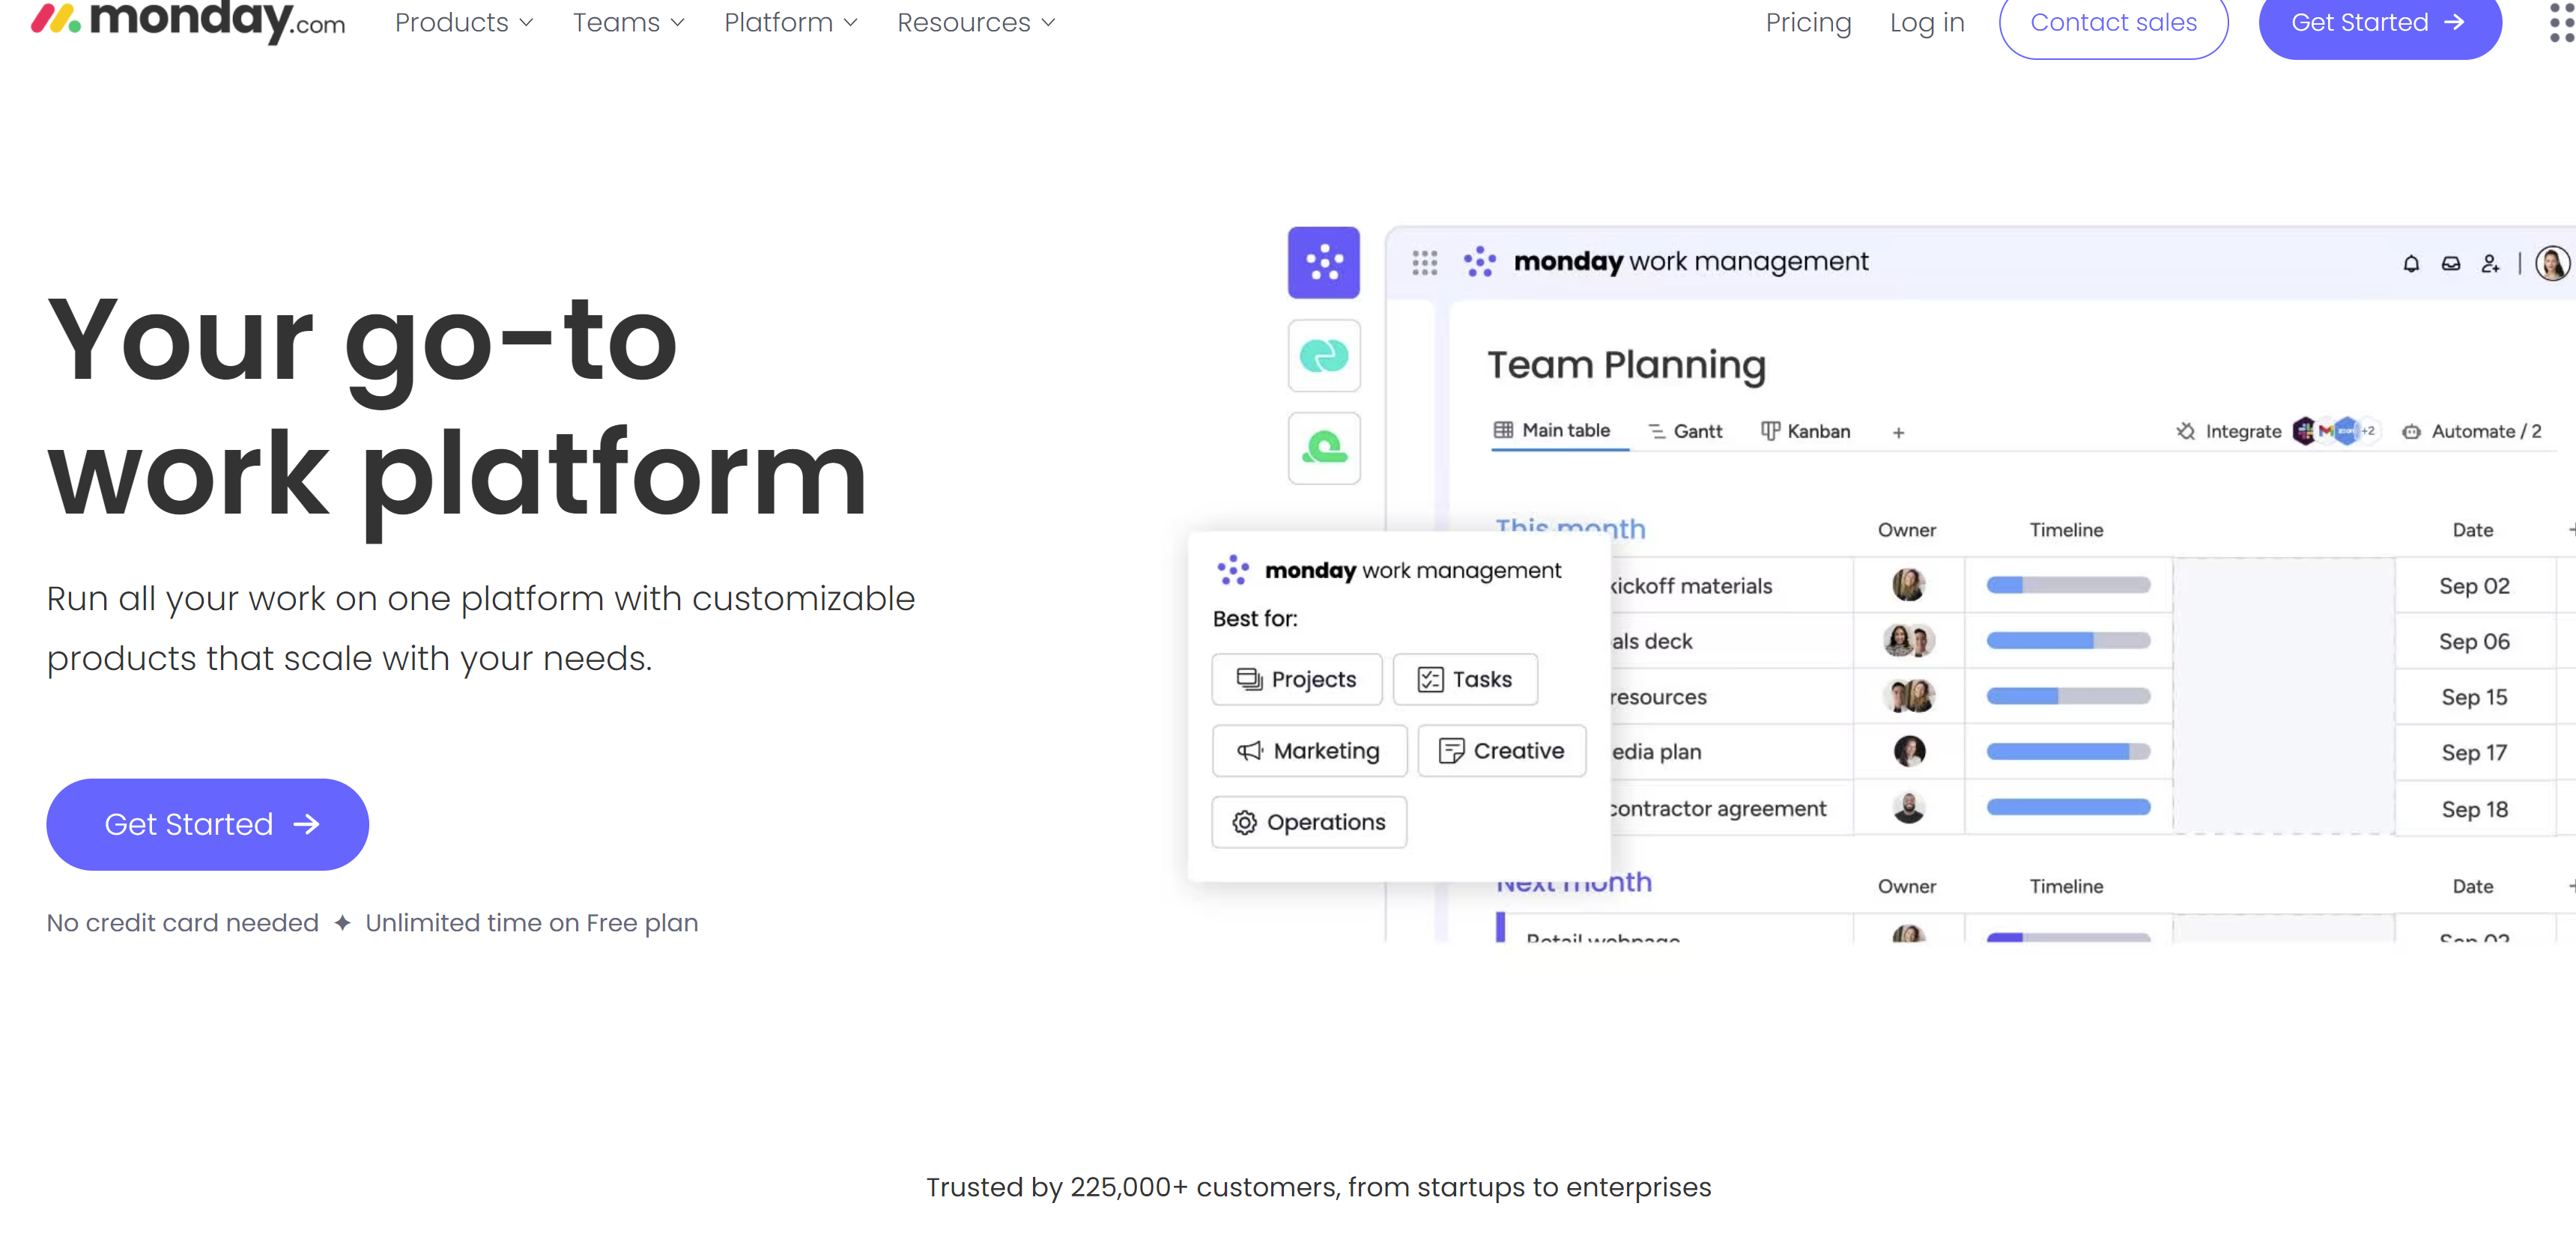2576x1257 pixels.
Task: Select the Creative use case chip
Action: click(1501, 750)
